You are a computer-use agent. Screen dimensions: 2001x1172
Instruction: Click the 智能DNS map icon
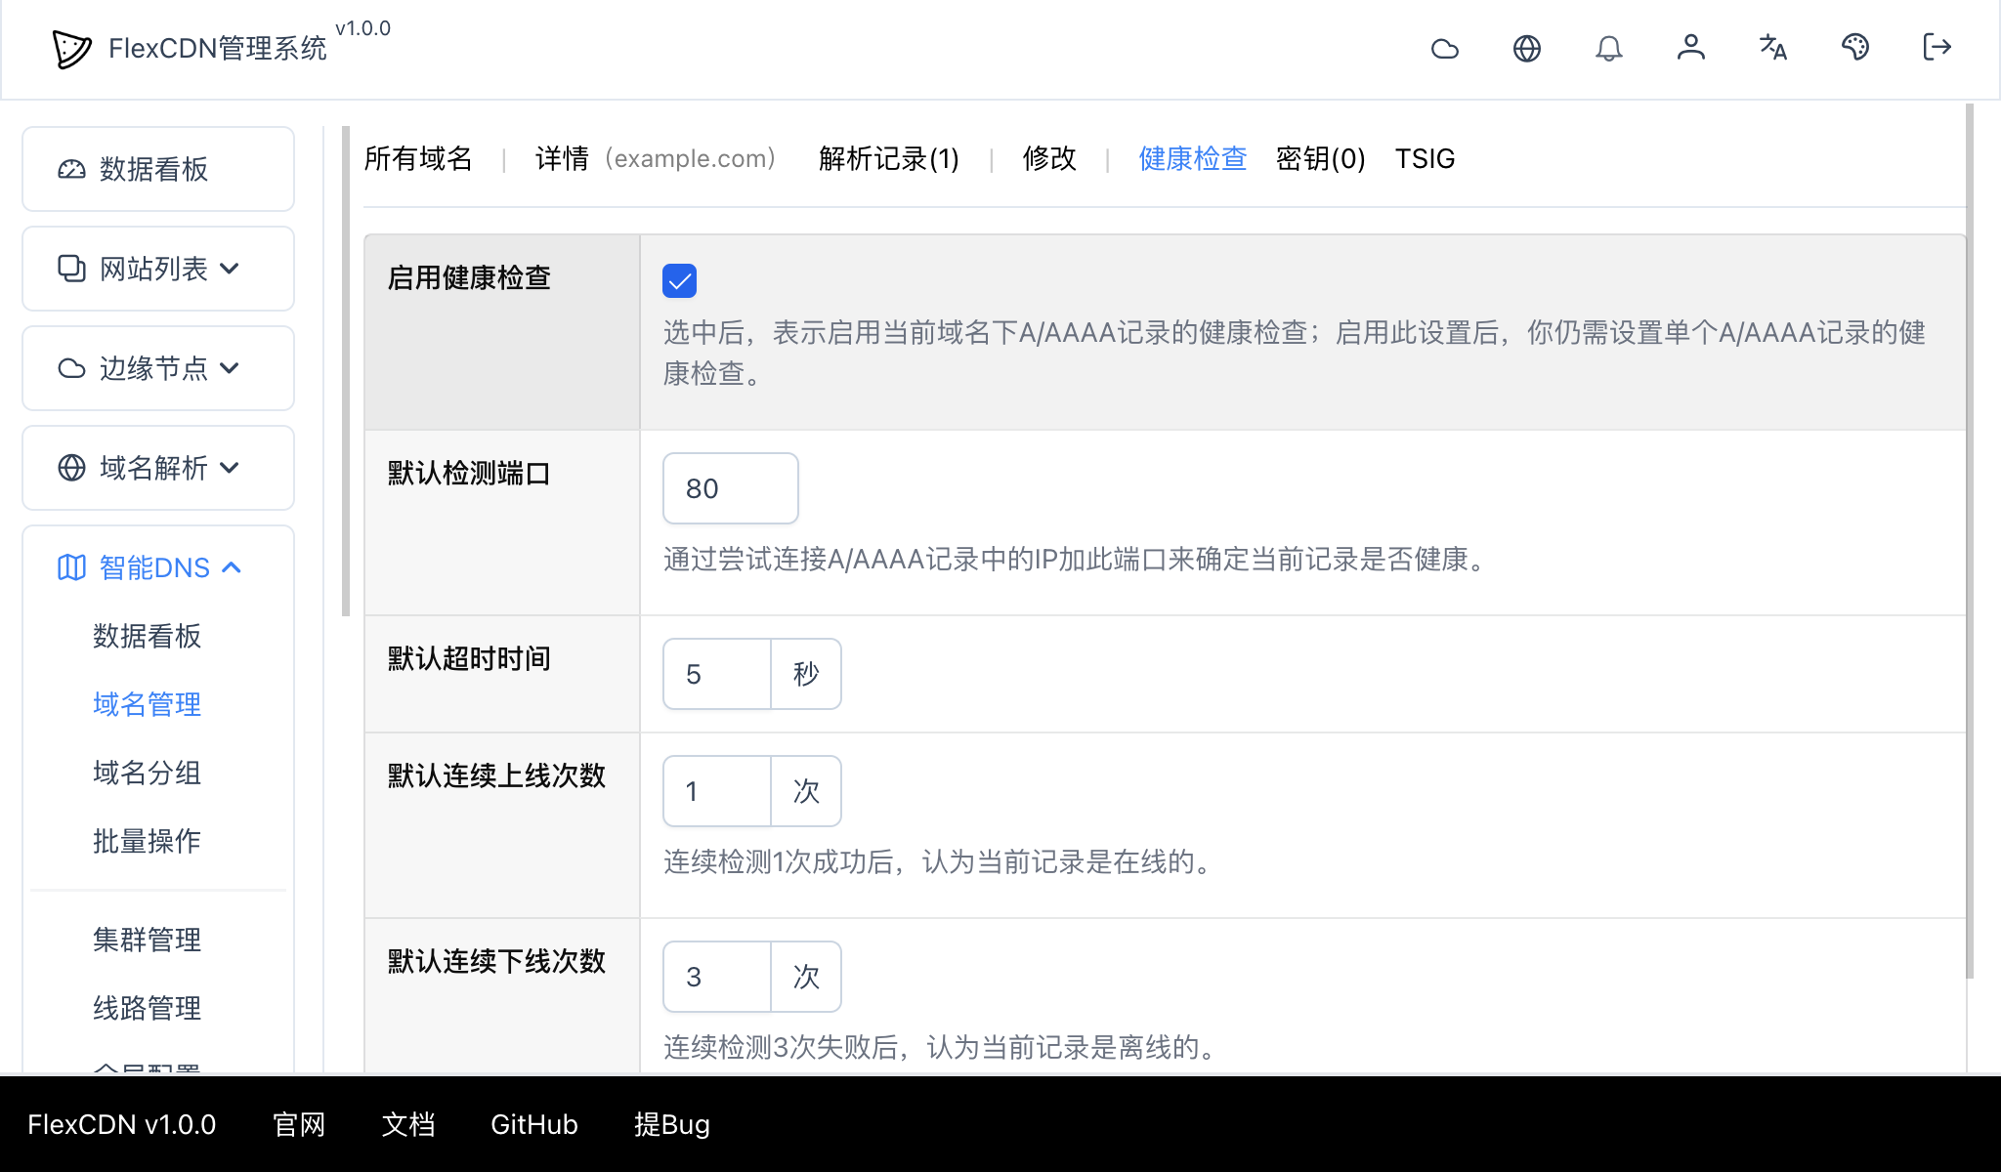pyautogui.click(x=71, y=567)
